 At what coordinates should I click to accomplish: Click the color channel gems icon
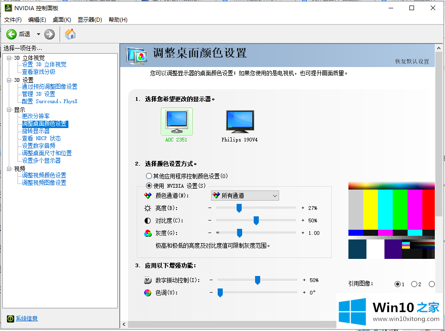point(148,196)
